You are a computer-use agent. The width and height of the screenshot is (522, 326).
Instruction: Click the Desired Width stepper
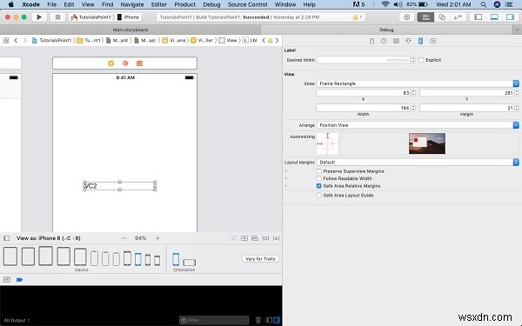[413, 60]
